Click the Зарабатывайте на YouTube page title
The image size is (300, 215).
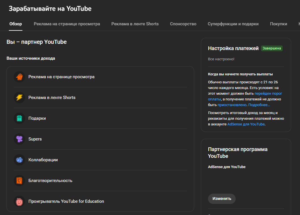50,9
